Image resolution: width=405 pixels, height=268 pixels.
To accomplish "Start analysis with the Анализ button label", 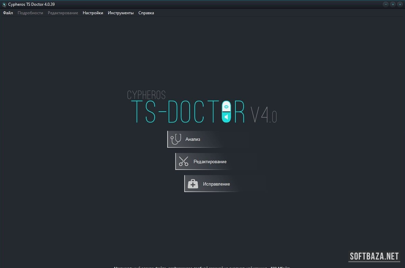I will (193, 139).
